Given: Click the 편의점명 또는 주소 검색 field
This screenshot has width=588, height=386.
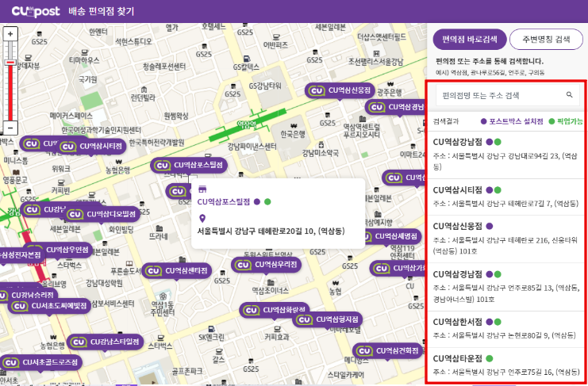Looking at the screenshot, I should pyautogui.click(x=508, y=95).
